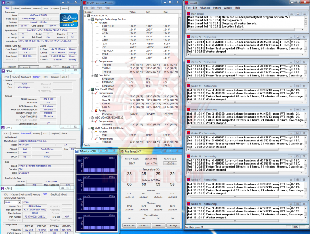
Task: Click the Fans PWM icon in HWMonitor
Action: click(x=96, y=75)
